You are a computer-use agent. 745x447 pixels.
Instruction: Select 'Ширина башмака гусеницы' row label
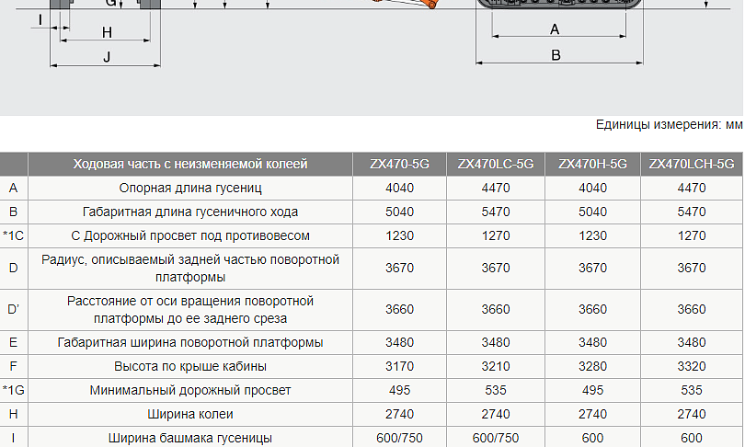point(190,438)
